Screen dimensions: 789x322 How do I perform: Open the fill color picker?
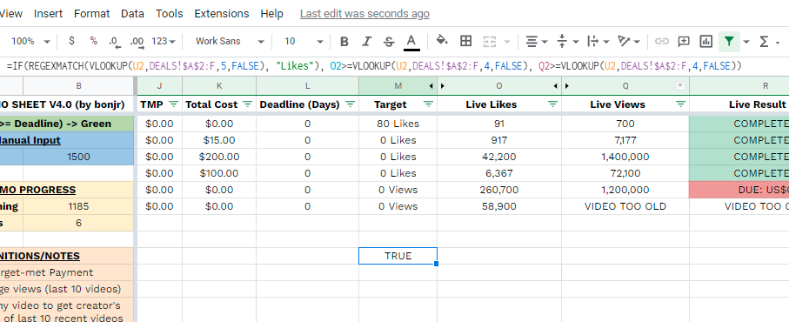(442, 41)
